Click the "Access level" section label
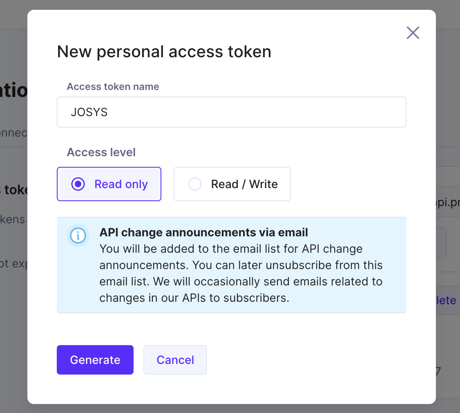The image size is (460, 413). pyautogui.click(x=101, y=153)
